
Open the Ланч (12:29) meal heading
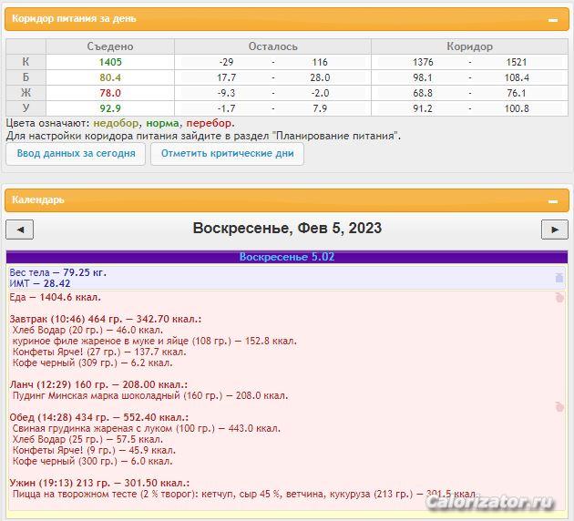pyautogui.click(x=97, y=384)
